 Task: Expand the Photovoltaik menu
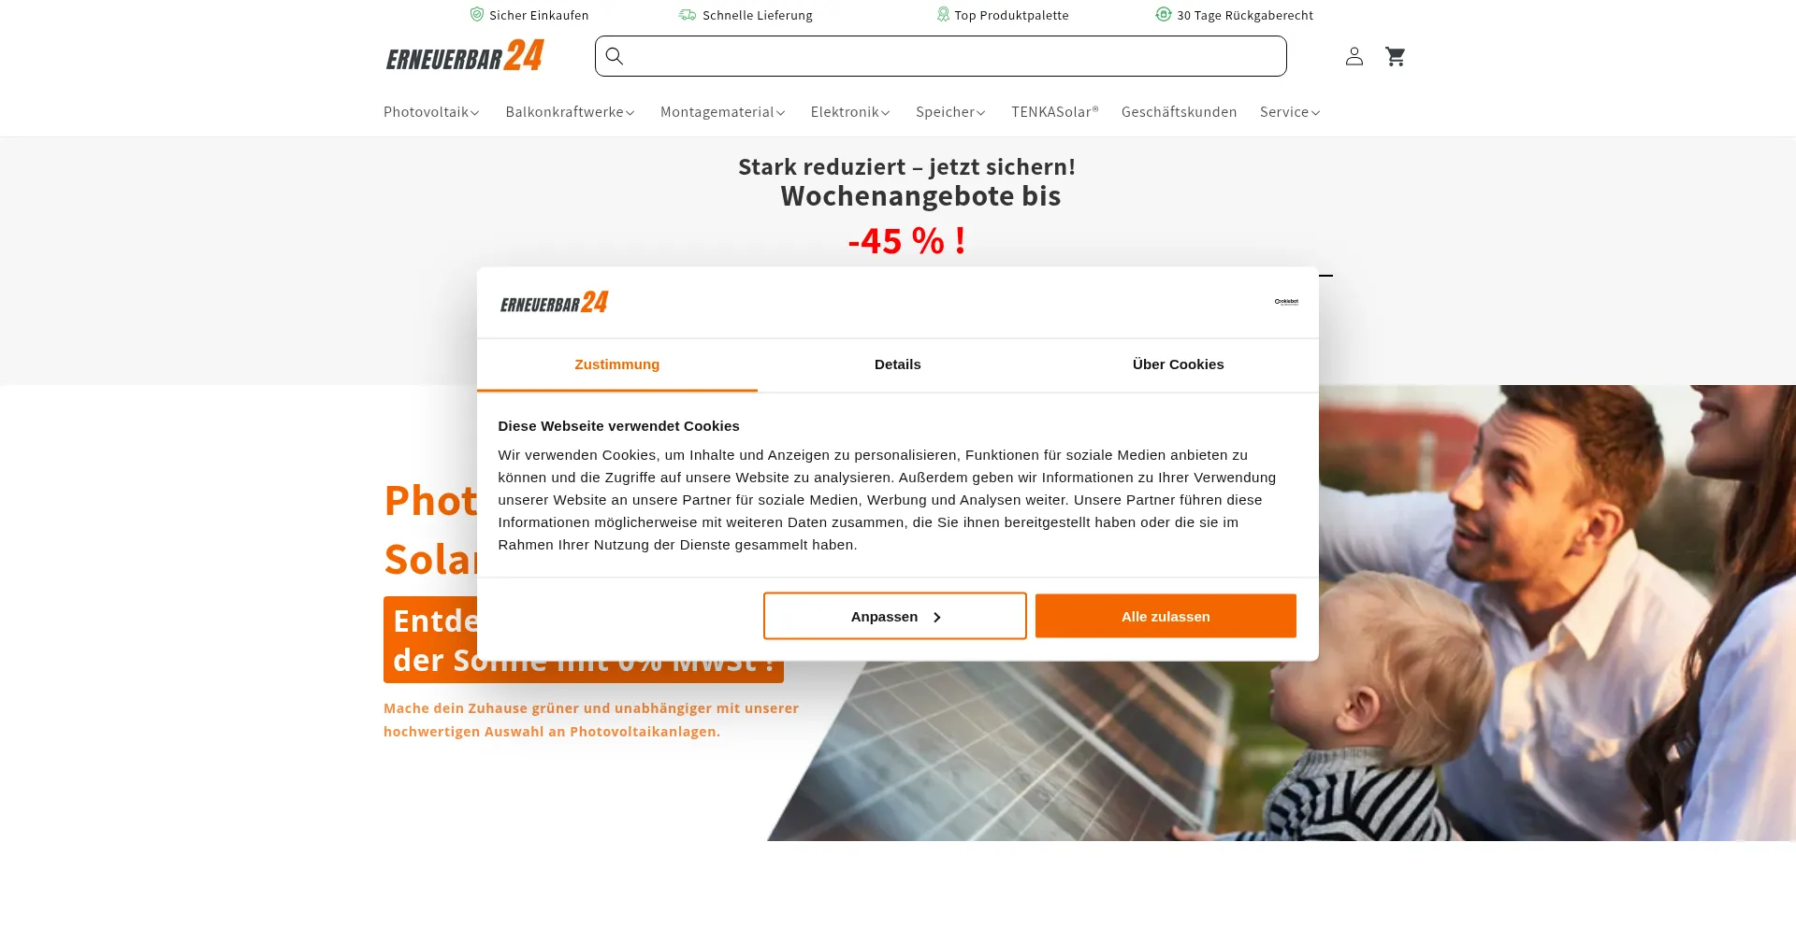[431, 112]
